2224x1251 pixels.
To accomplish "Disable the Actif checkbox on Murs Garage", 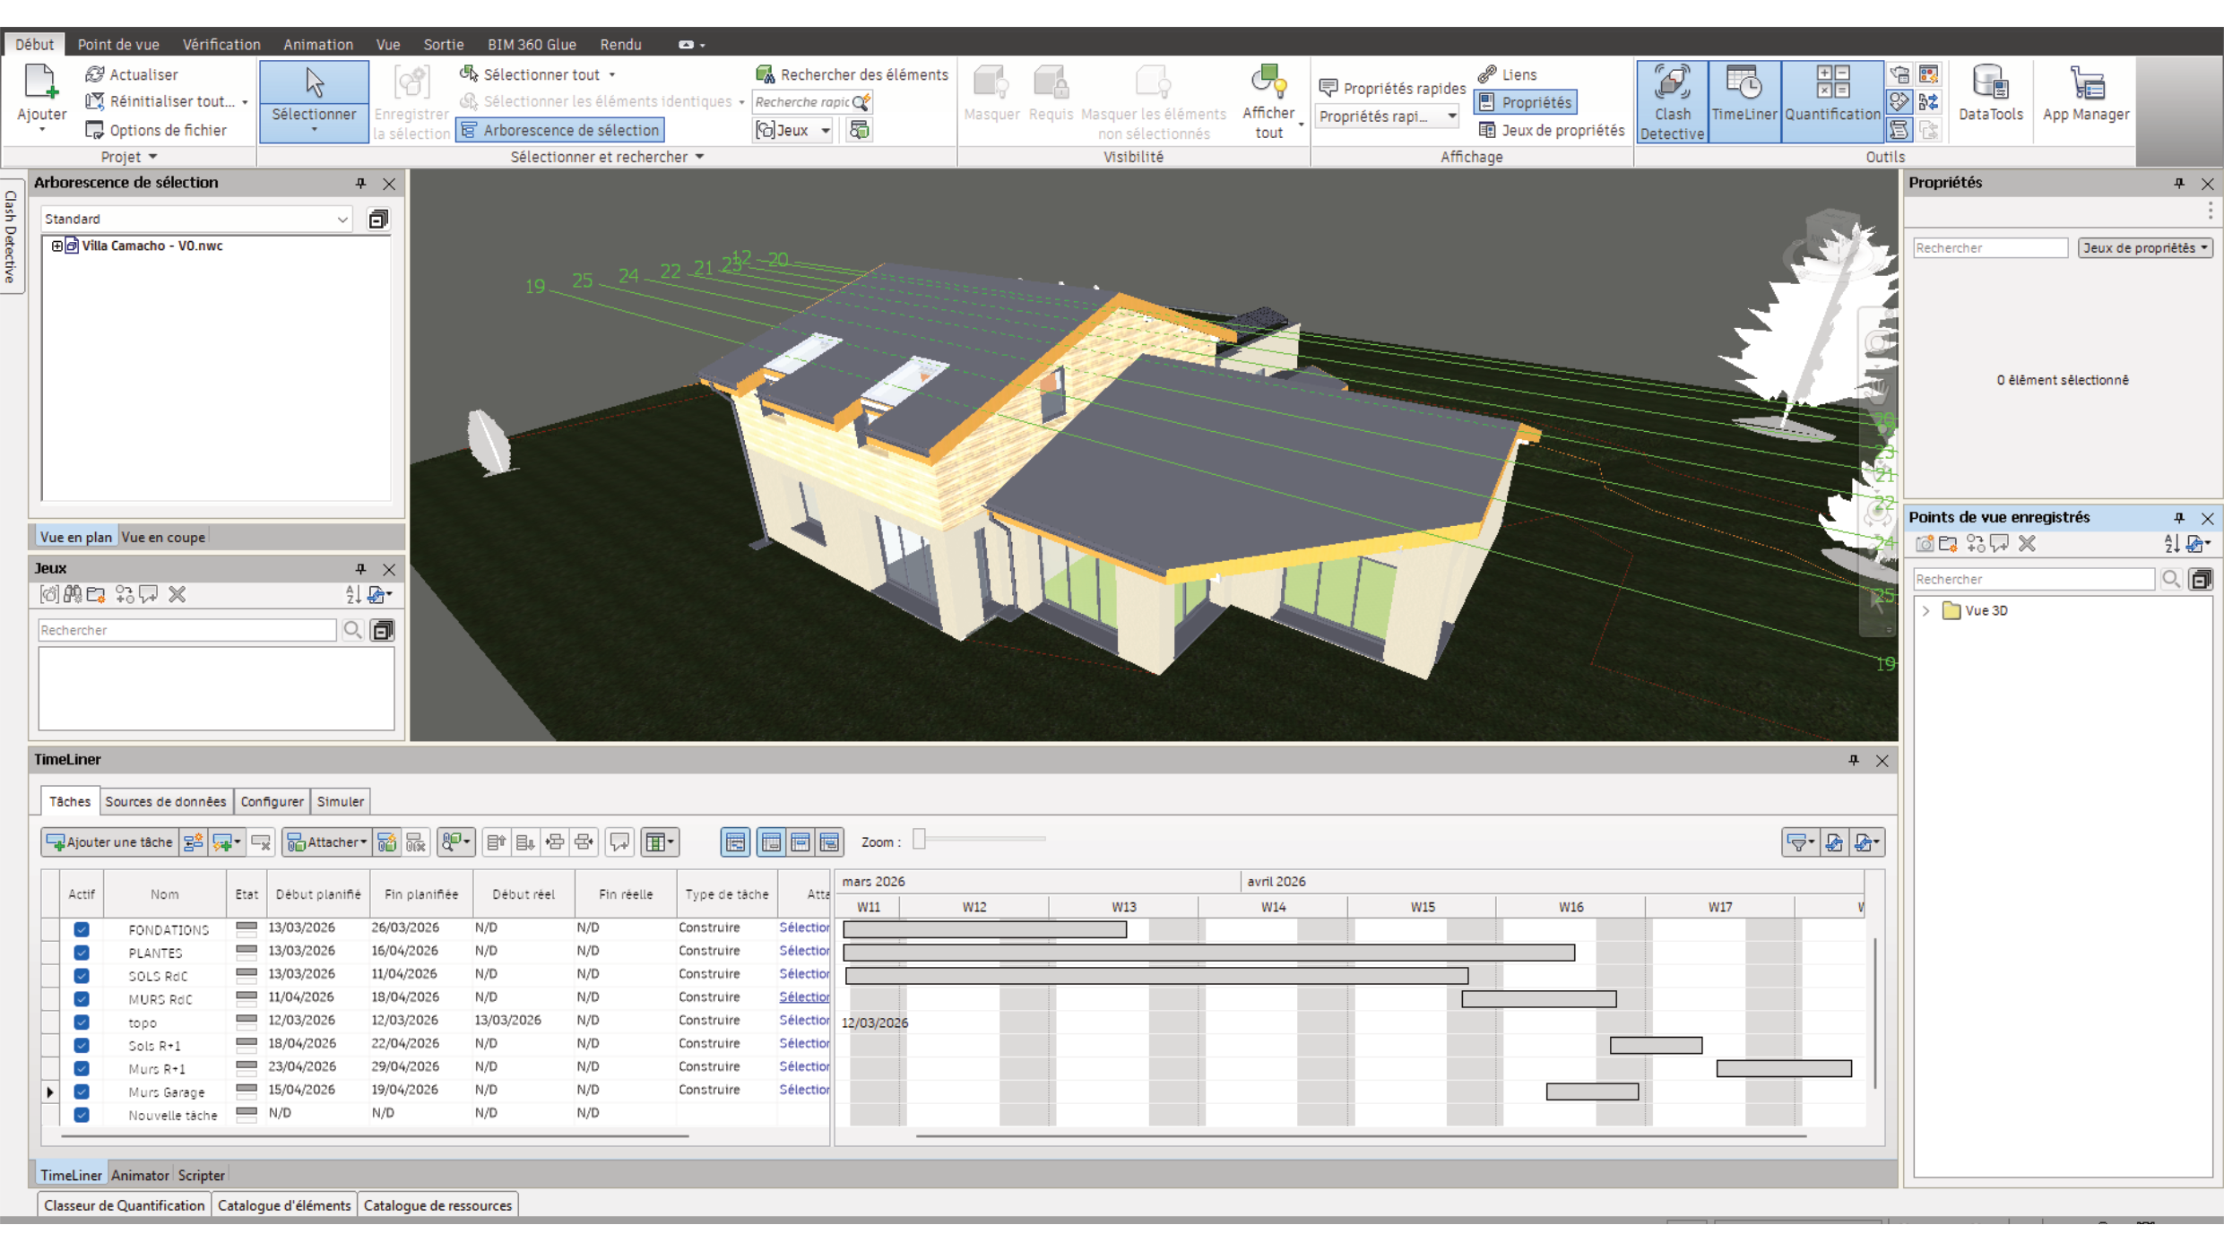I will pos(82,1091).
